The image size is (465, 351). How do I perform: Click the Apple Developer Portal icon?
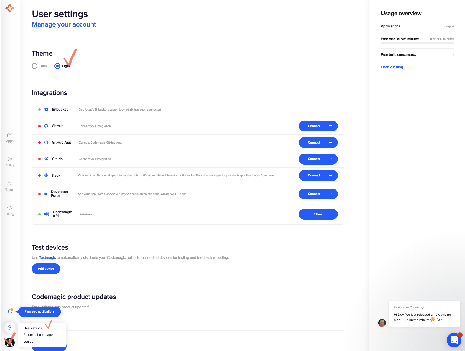click(x=46, y=194)
